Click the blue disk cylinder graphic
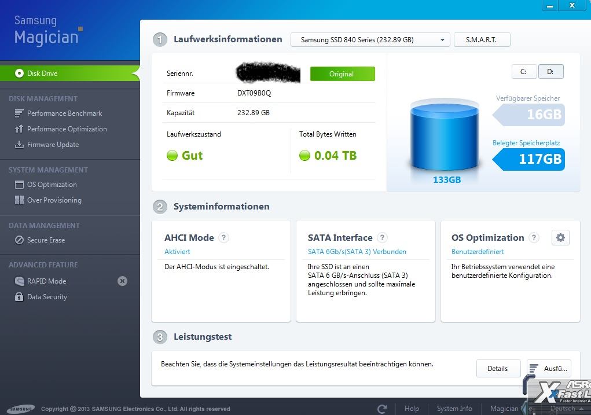The image size is (591, 415). pos(445,135)
